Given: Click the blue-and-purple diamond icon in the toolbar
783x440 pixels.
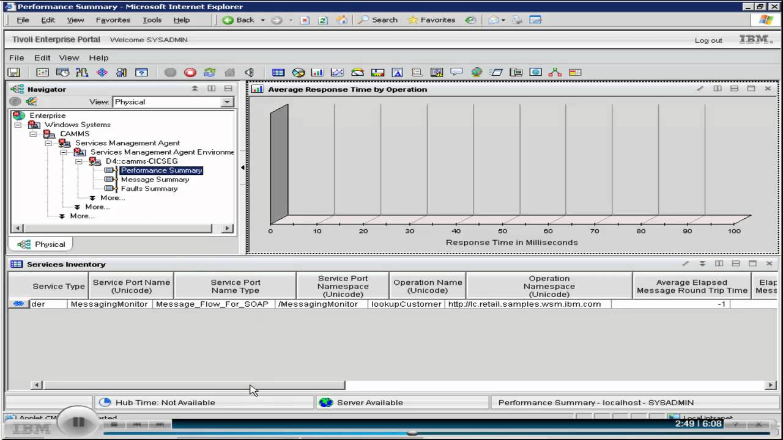Looking at the screenshot, I should [102, 72].
